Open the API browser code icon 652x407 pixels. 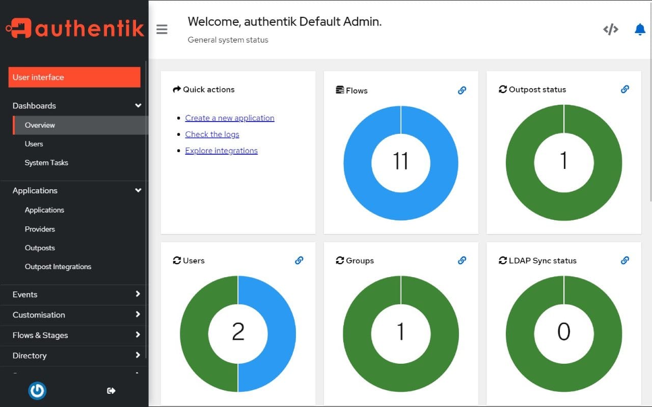[x=610, y=29]
